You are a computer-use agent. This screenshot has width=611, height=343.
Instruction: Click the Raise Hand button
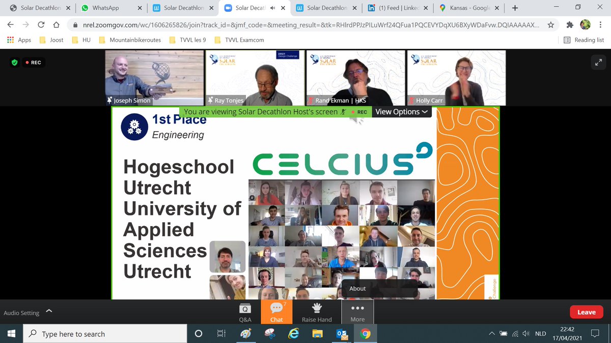click(317, 312)
